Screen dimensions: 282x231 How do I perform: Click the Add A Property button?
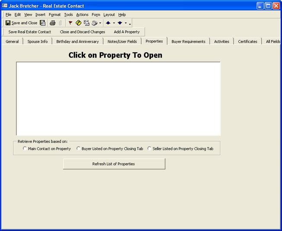(127, 32)
